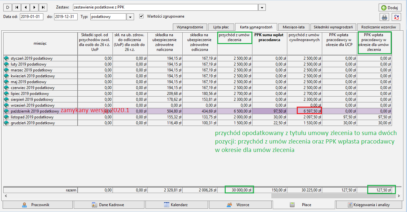
Task: Click the scroll right arrow of the table
Action: (399, 196)
